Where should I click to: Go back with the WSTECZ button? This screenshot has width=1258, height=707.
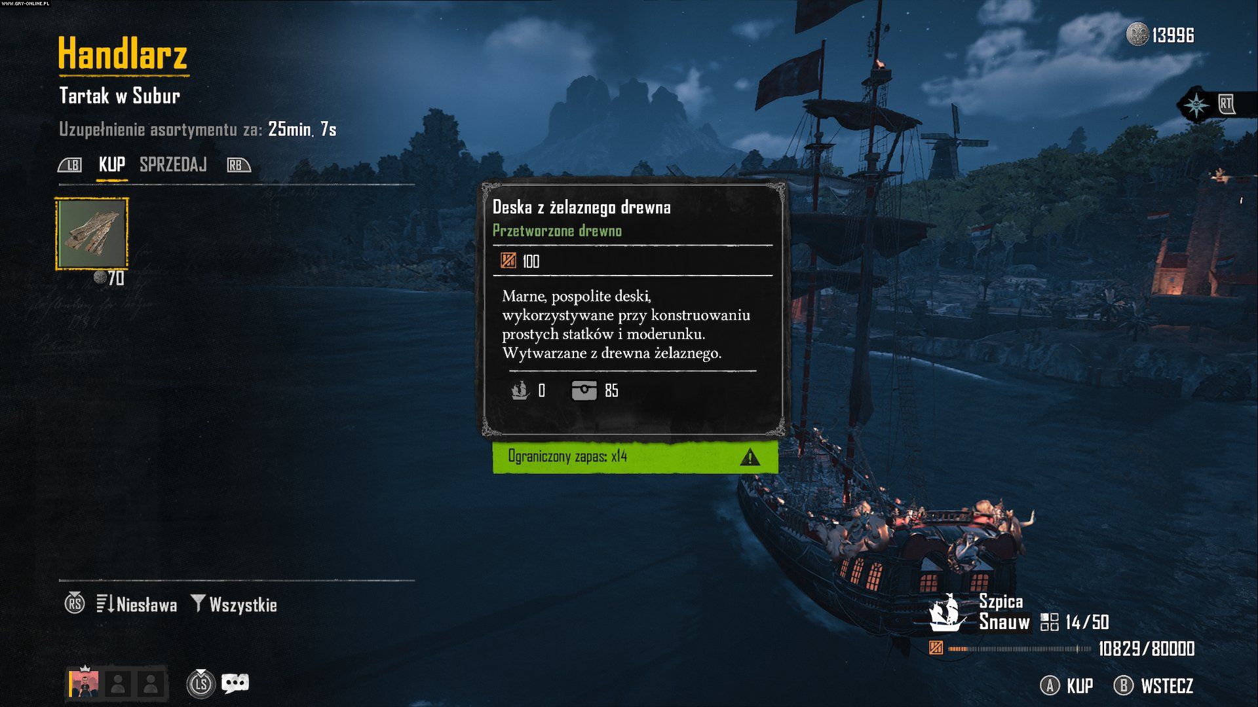coord(1154,685)
